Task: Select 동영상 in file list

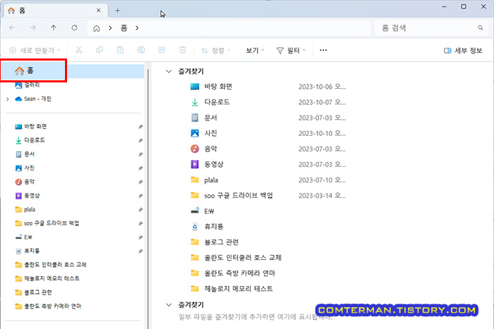Action: [207, 165]
